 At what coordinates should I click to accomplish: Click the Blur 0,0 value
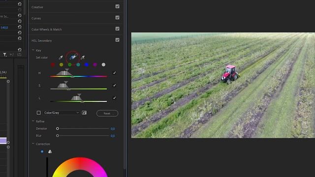(113, 136)
